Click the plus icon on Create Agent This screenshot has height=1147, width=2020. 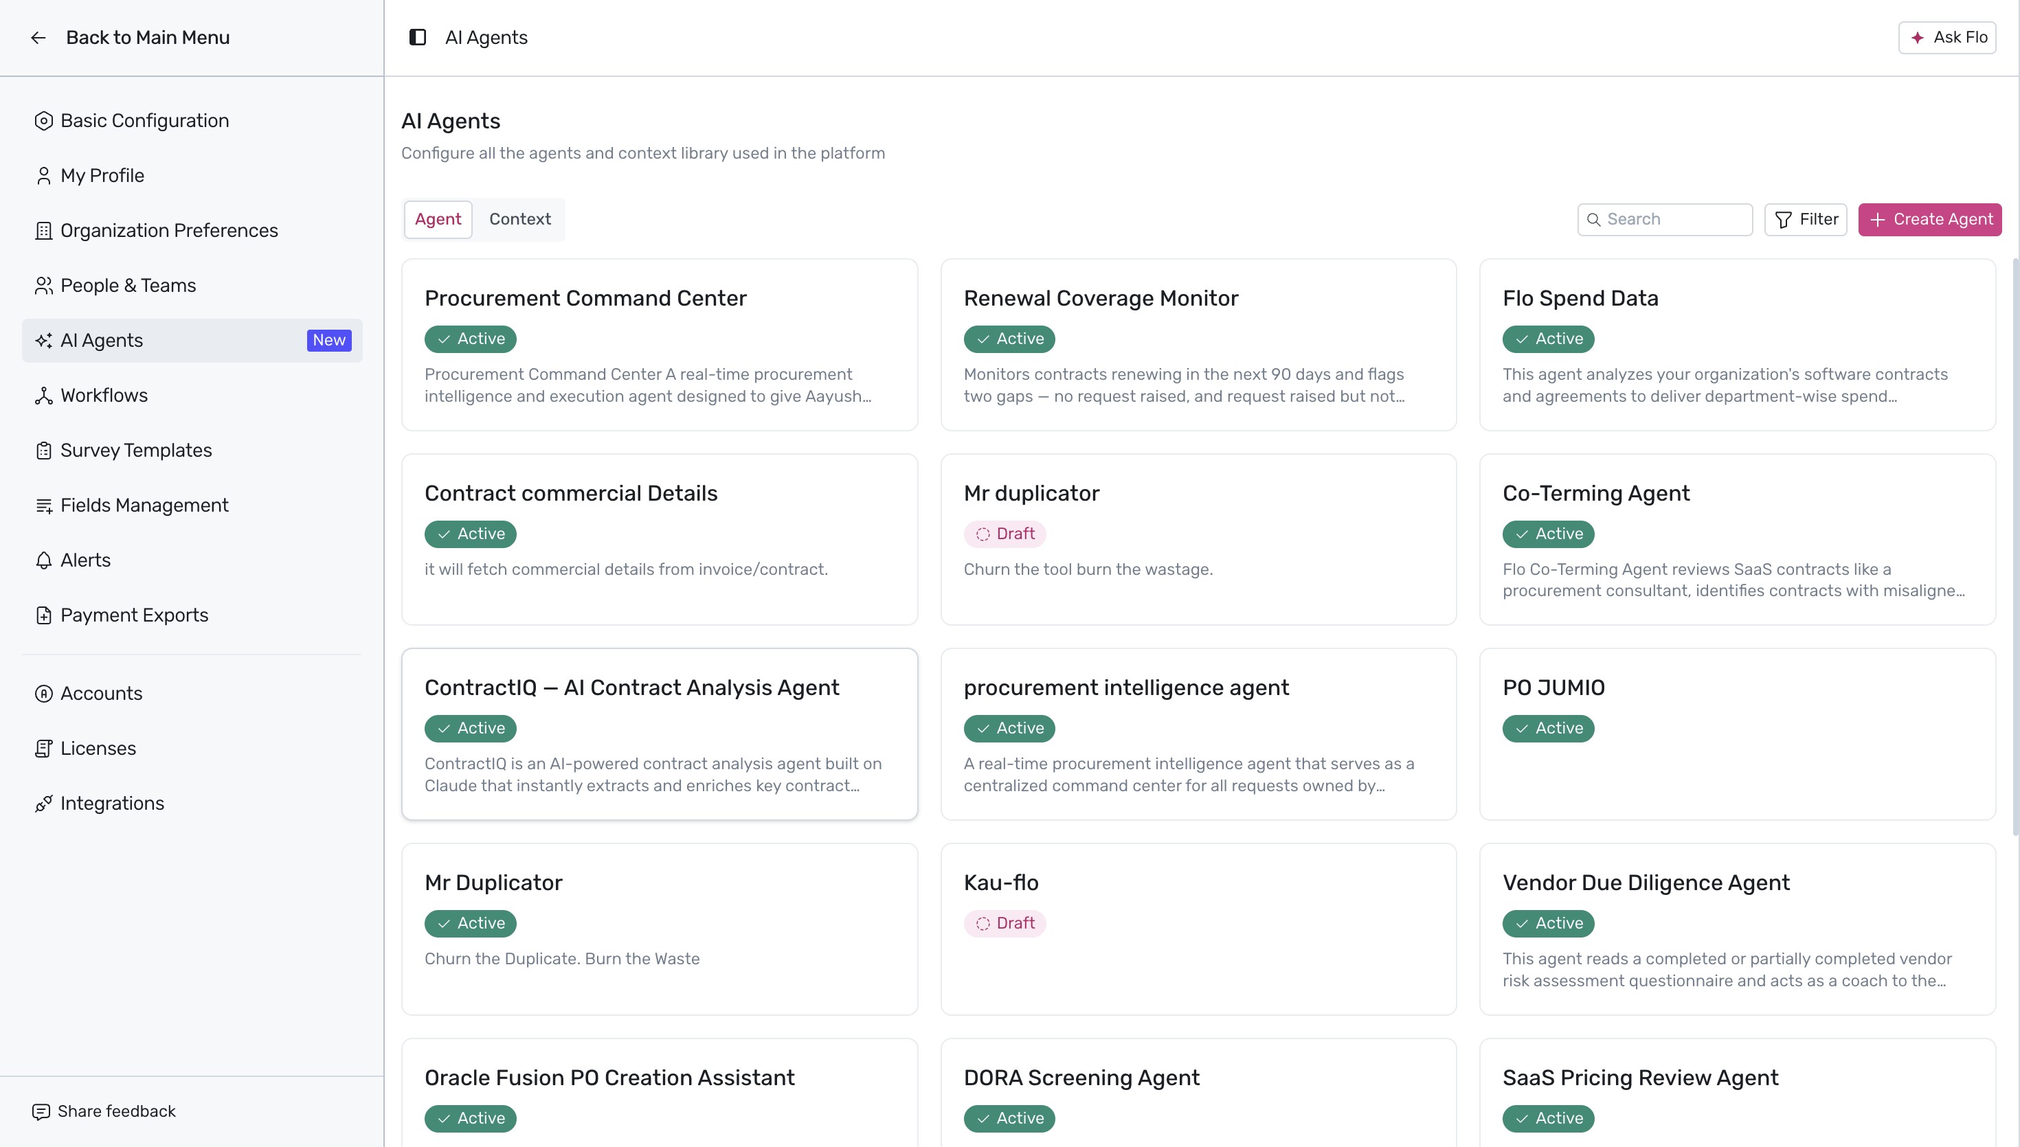point(1877,220)
